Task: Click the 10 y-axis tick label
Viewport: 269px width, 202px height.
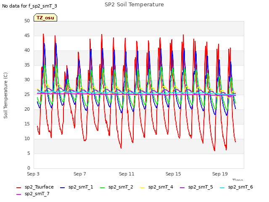Action: pos(27,138)
